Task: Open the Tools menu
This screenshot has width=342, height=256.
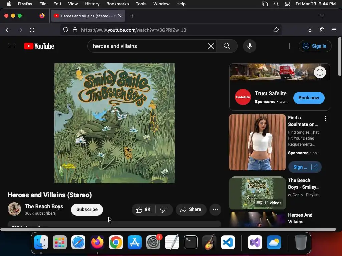Action: click(141, 4)
